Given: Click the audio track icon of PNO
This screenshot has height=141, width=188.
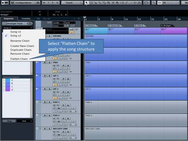Looking at the screenshot, I should pyautogui.click(x=37, y=62).
